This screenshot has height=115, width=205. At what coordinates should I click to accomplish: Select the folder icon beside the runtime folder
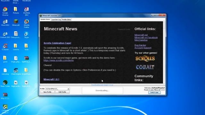[26, 46]
